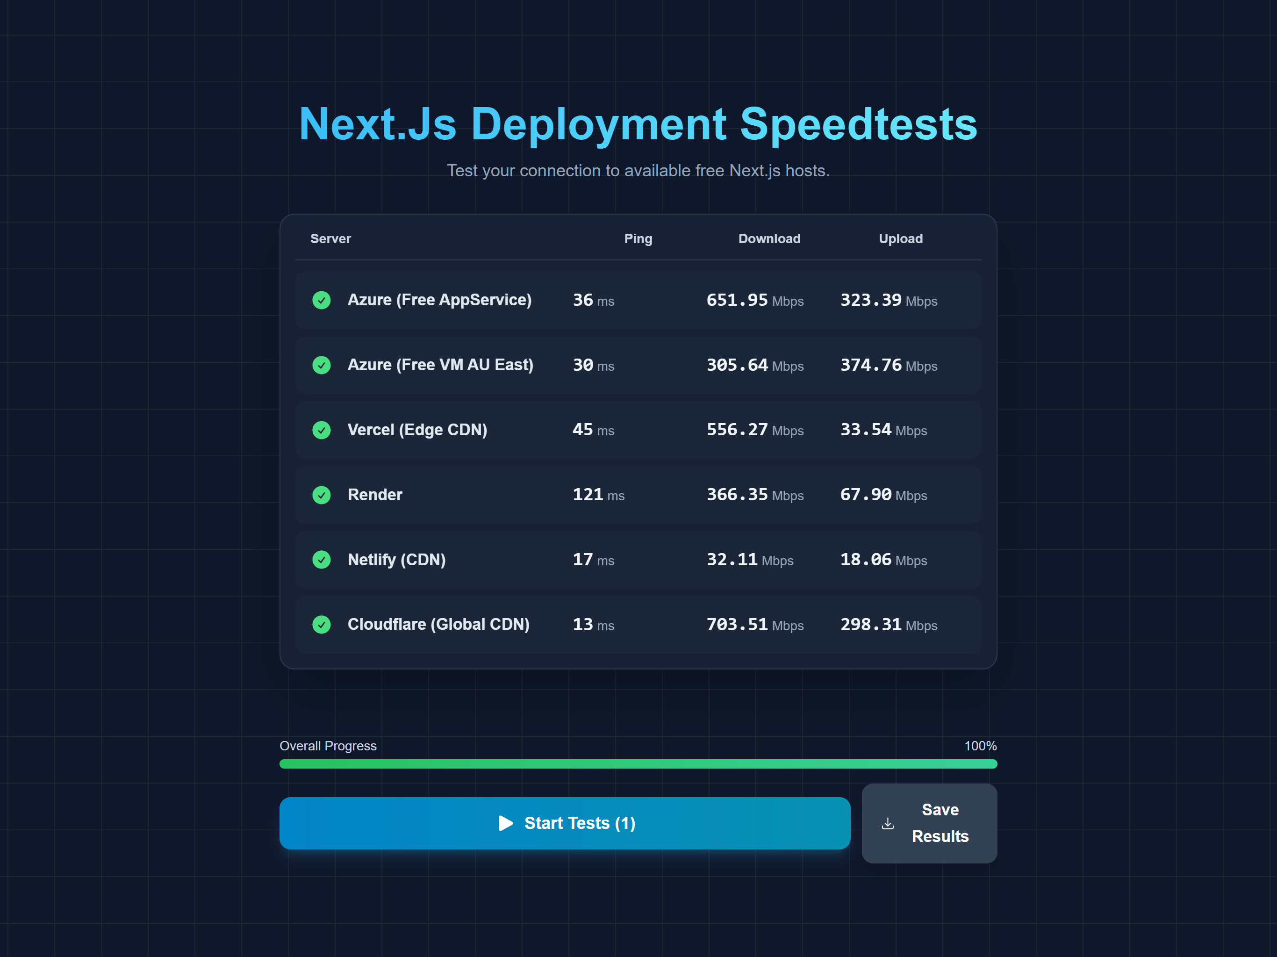
Task: Click the Download column header
Action: [x=769, y=238]
